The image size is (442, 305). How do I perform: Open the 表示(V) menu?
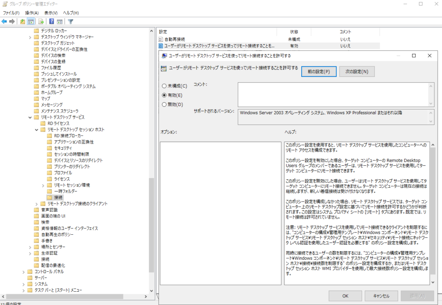tap(51, 13)
